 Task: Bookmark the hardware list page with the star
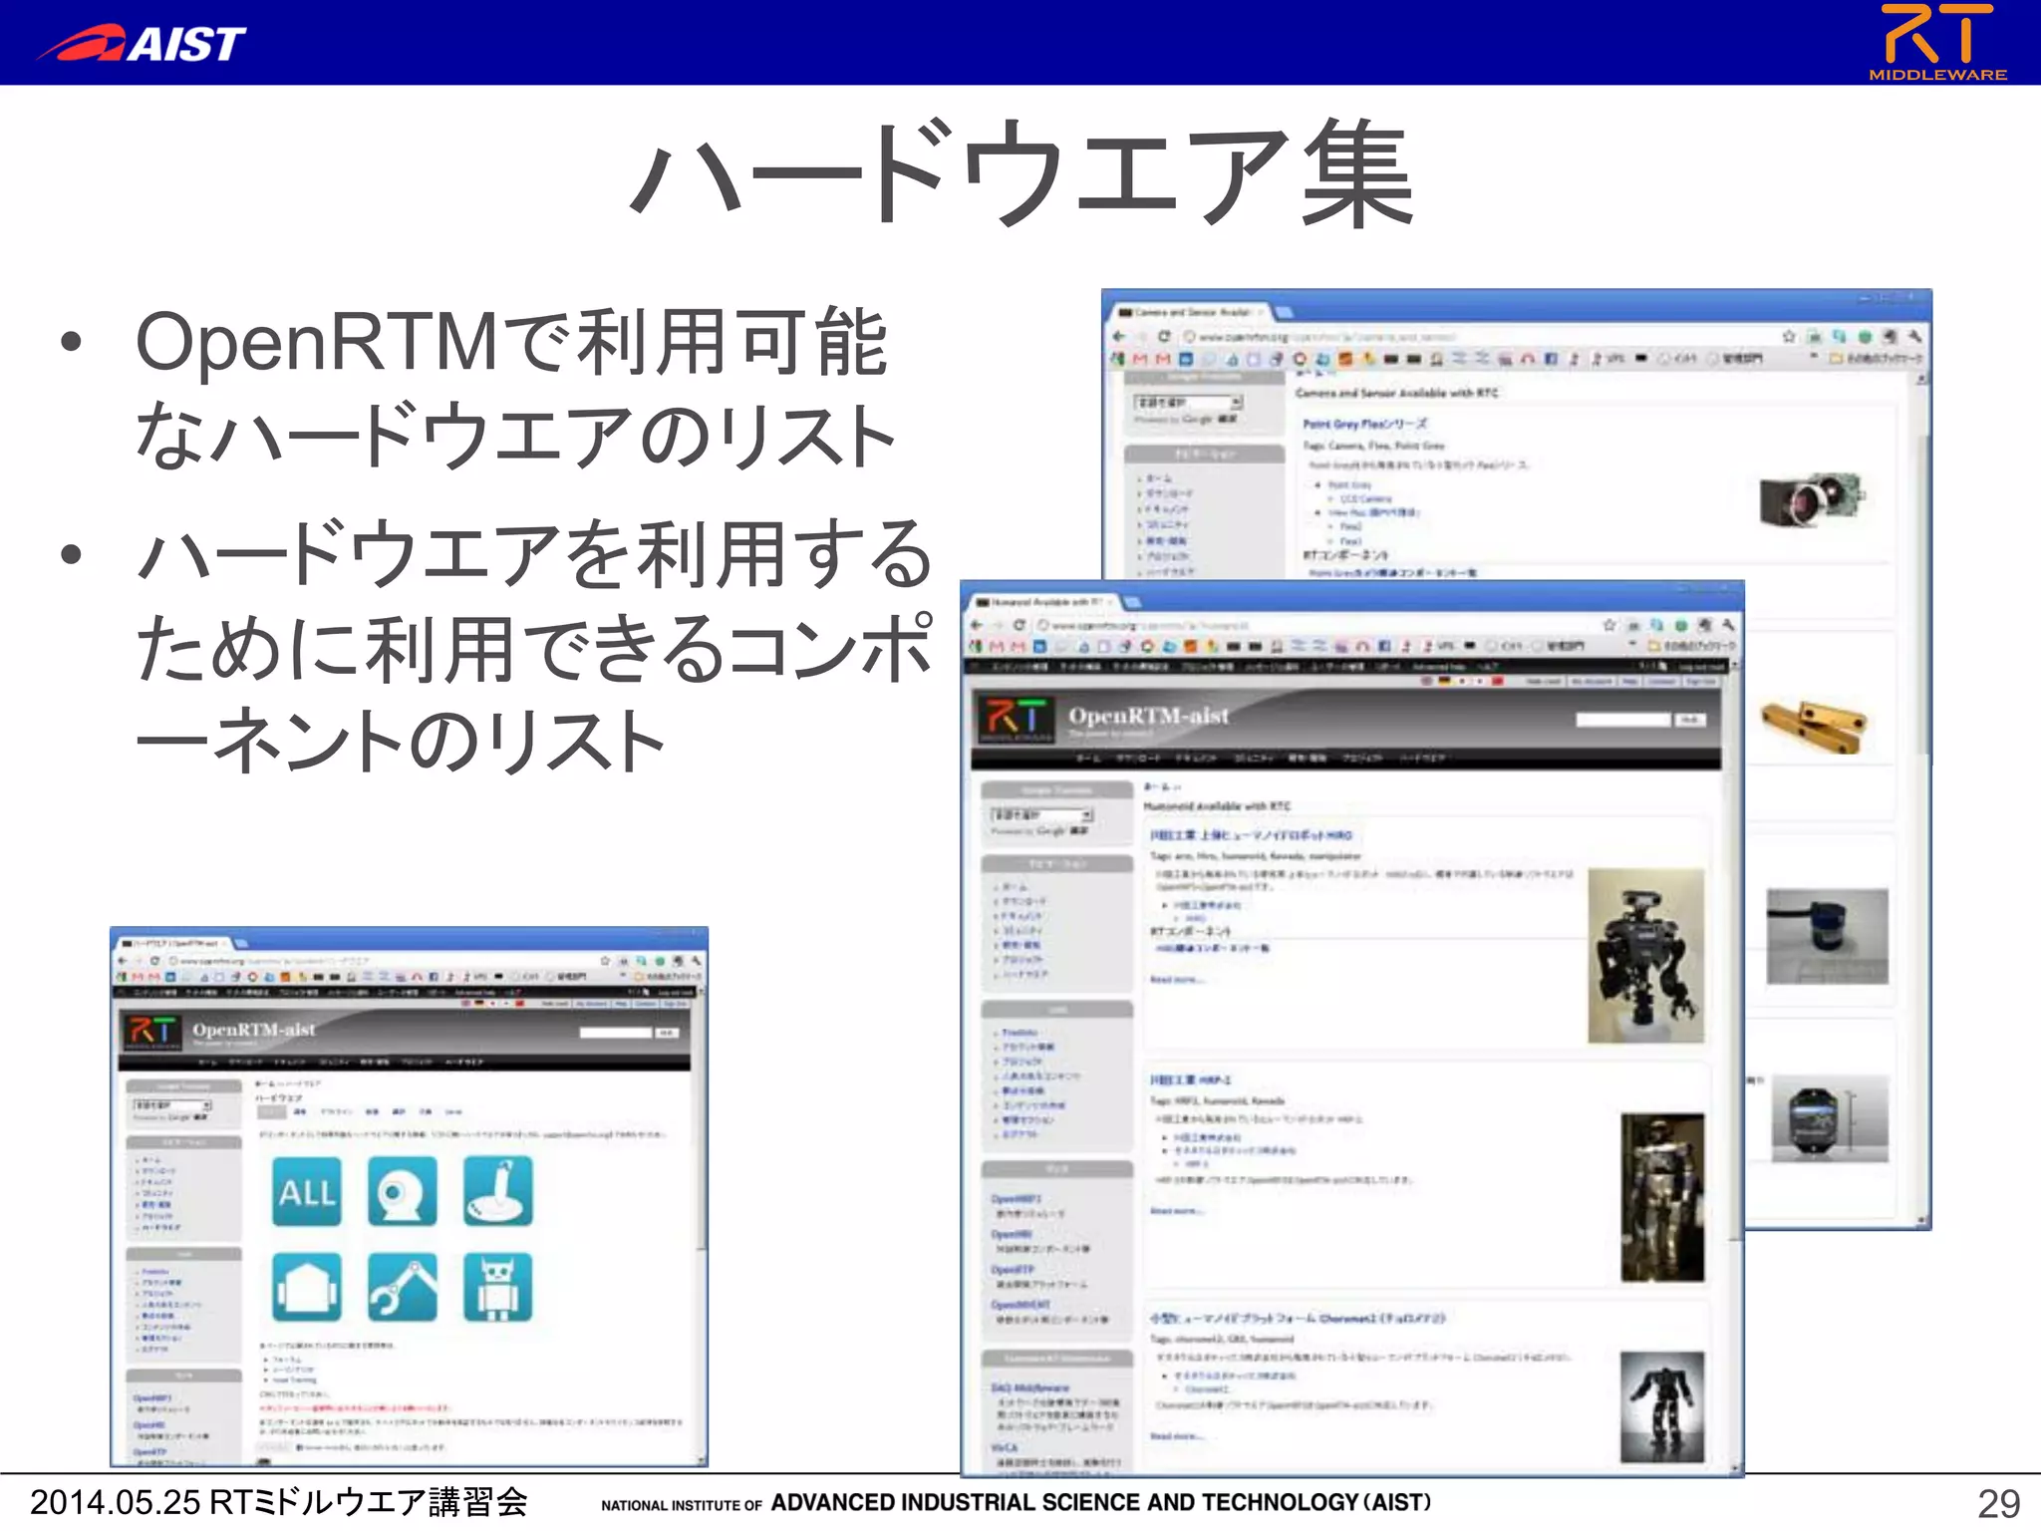605,961
